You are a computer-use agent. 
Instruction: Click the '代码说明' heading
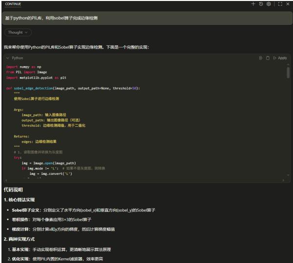[13, 190]
